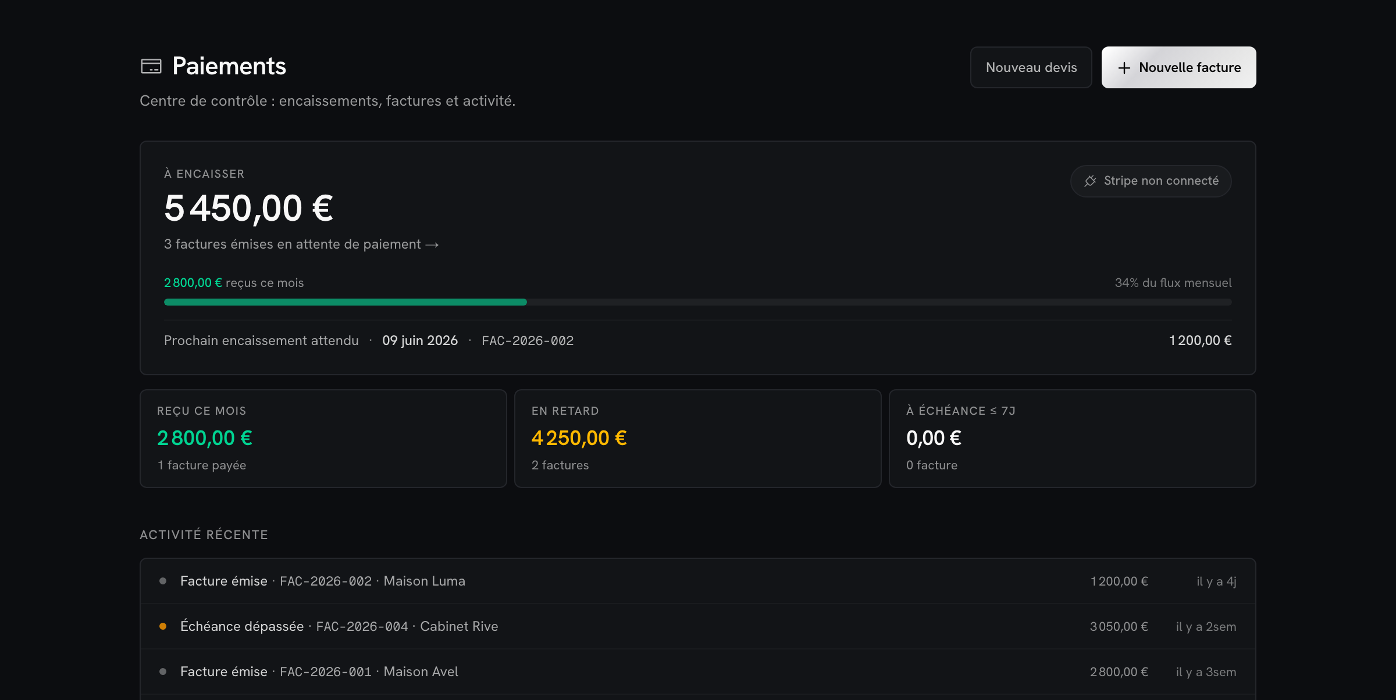This screenshot has width=1396, height=700.
Task: Click the il y a 3sem timestamp
Action: pyautogui.click(x=1206, y=672)
